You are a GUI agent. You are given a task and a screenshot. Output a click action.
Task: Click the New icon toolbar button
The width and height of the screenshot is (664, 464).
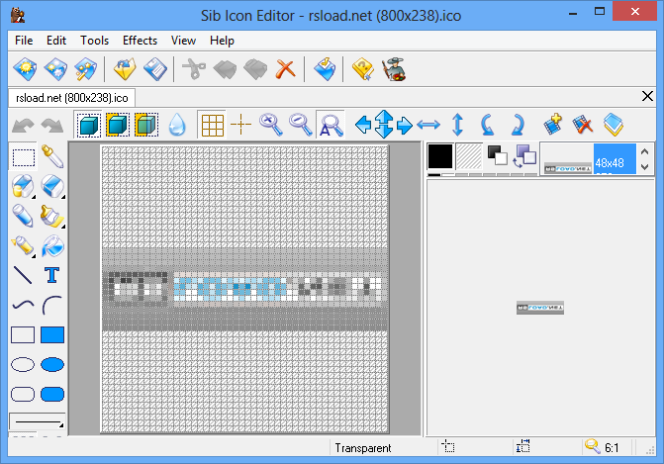coord(25,69)
